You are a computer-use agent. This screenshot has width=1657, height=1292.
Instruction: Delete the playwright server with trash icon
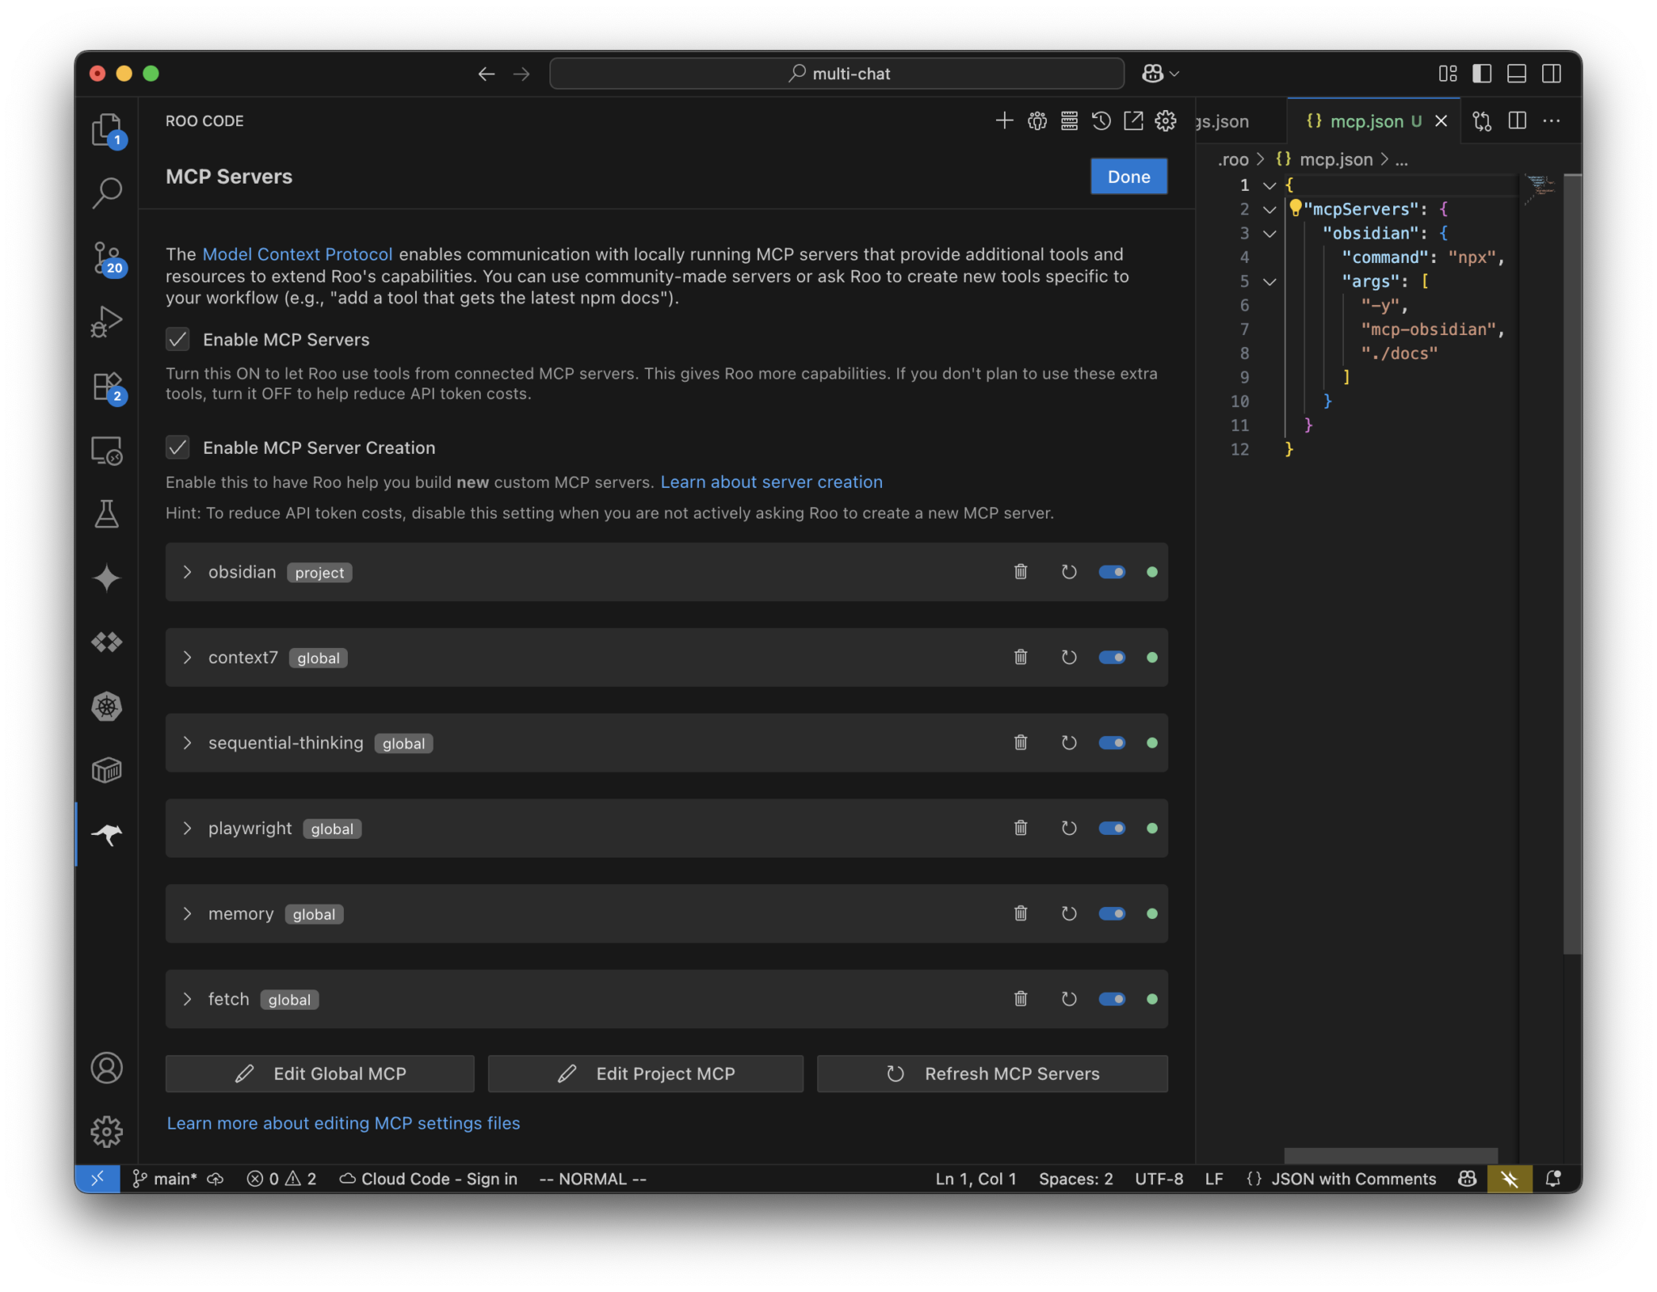tap(1021, 828)
